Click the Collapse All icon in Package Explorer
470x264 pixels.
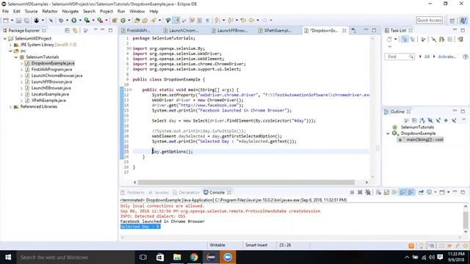click(x=67, y=31)
